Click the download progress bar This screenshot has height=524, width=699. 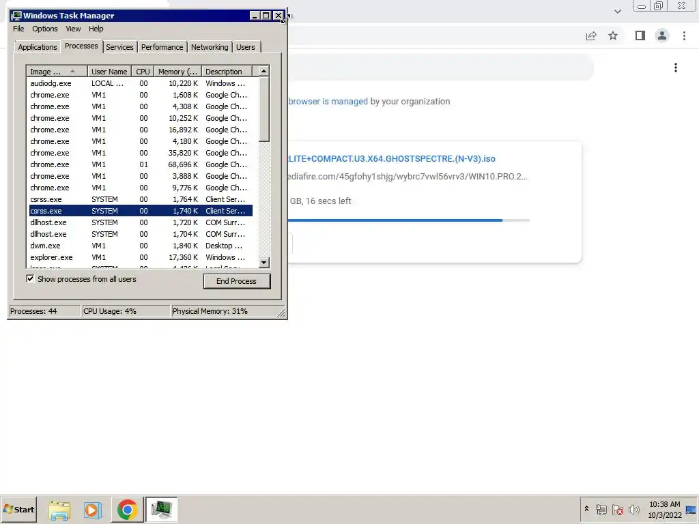coord(409,220)
